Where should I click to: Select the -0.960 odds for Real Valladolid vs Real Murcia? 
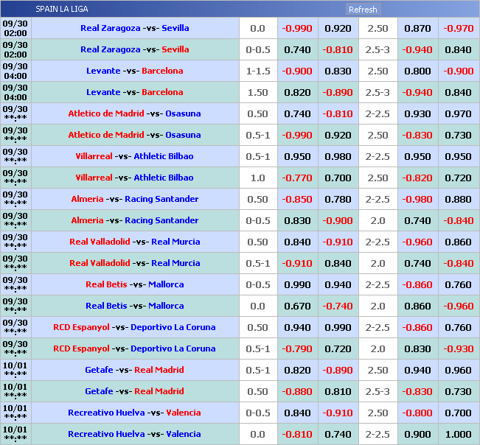417,242
